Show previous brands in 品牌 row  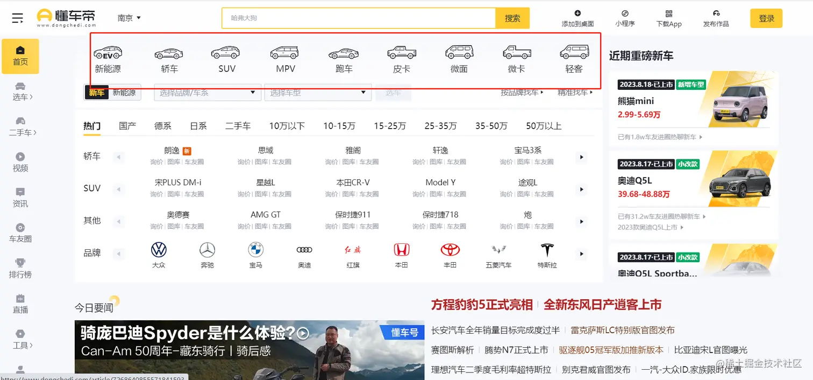coord(119,254)
